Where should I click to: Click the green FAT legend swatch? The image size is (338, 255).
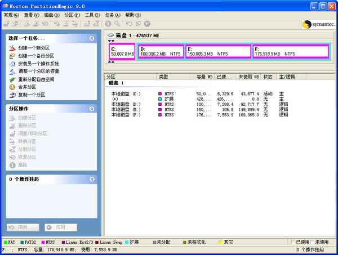pyautogui.click(x=6, y=243)
